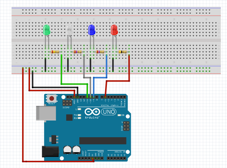
Task: Click the ICSP header near the ON LED
Action: pyautogui.click(x=126, y=126)
